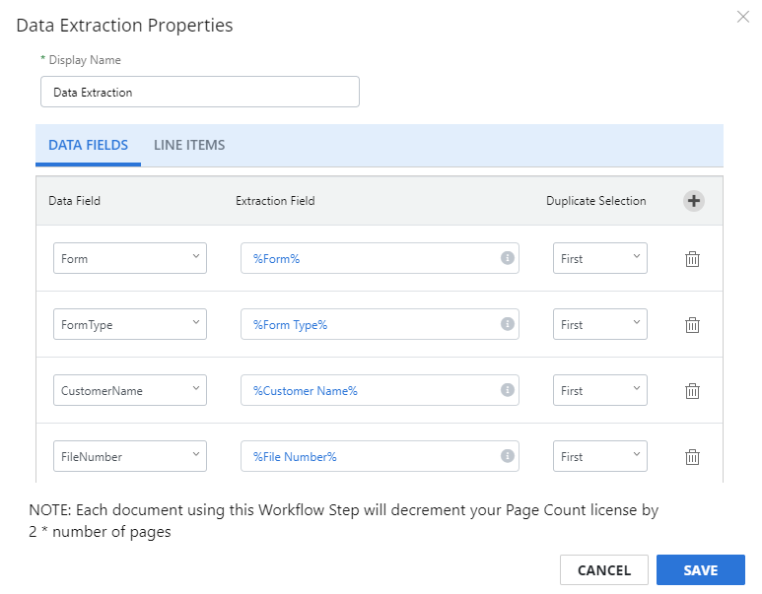Open the CustomerName data field dropdown
Image resolution: width=762 pixels, height=594 pixels.
point(130,390)
